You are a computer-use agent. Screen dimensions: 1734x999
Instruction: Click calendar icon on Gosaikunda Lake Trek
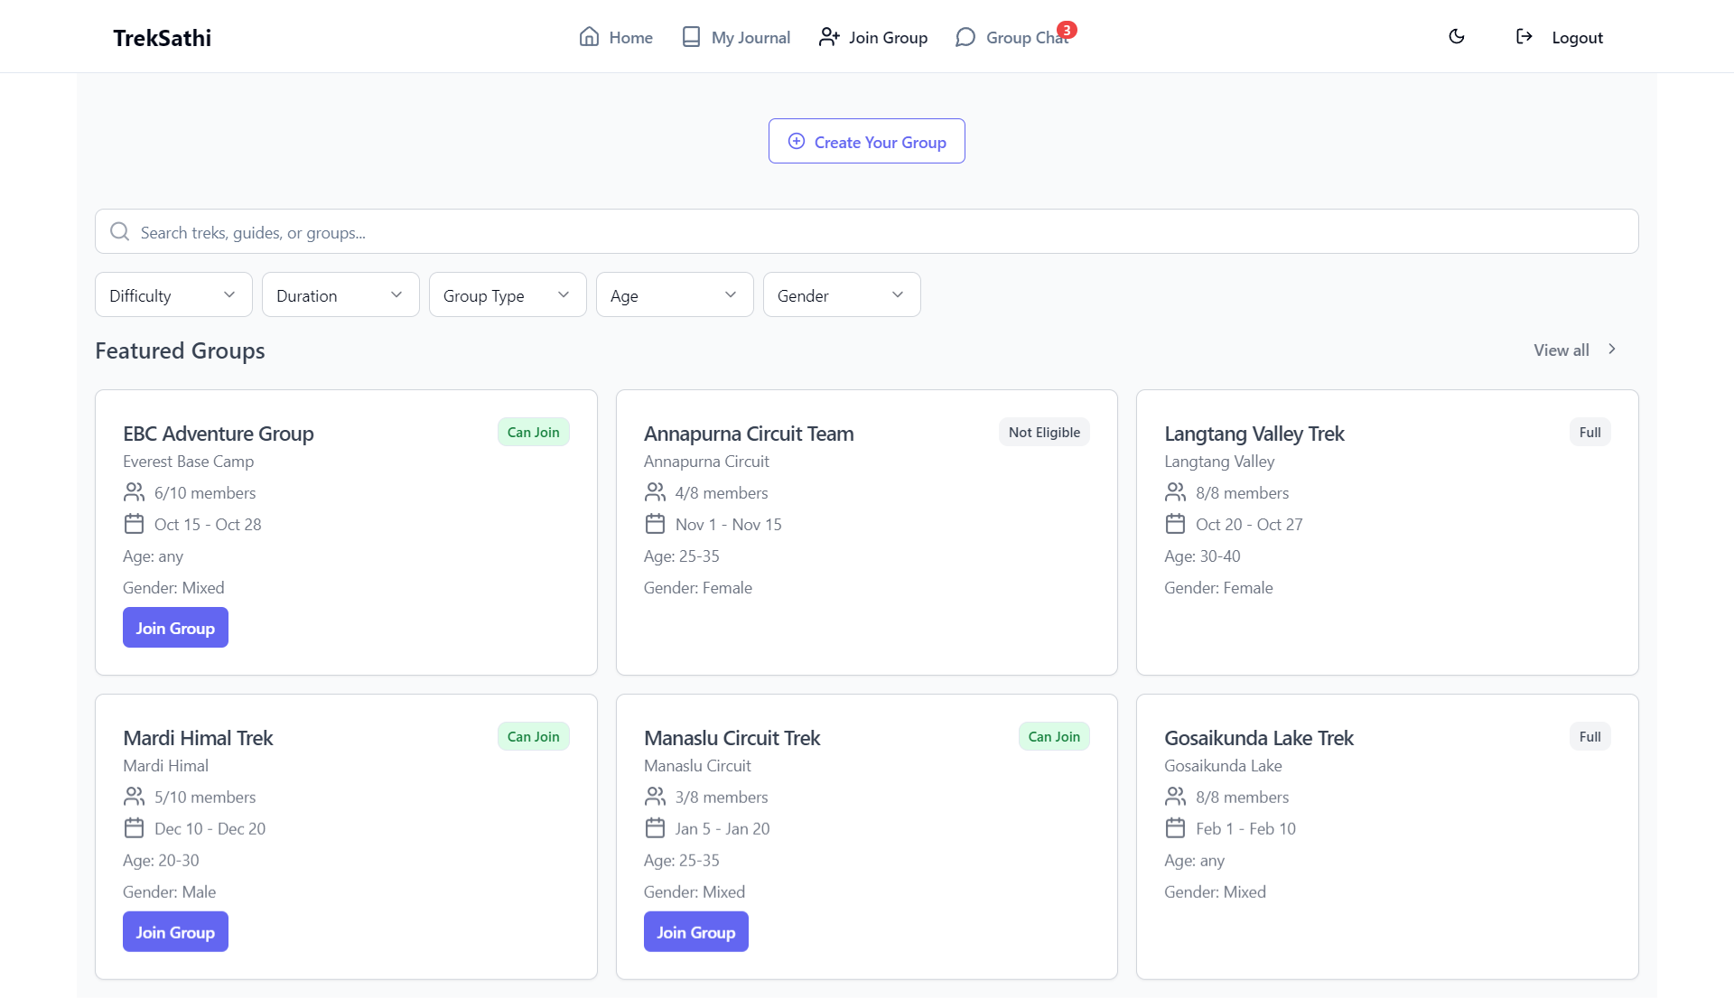(1175, 828)
